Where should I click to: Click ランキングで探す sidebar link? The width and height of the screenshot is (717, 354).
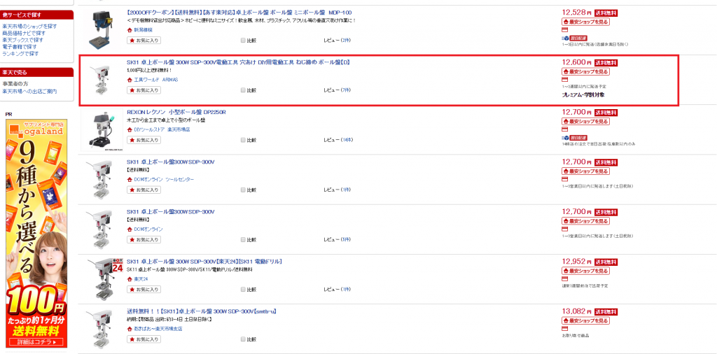point(20,54)
